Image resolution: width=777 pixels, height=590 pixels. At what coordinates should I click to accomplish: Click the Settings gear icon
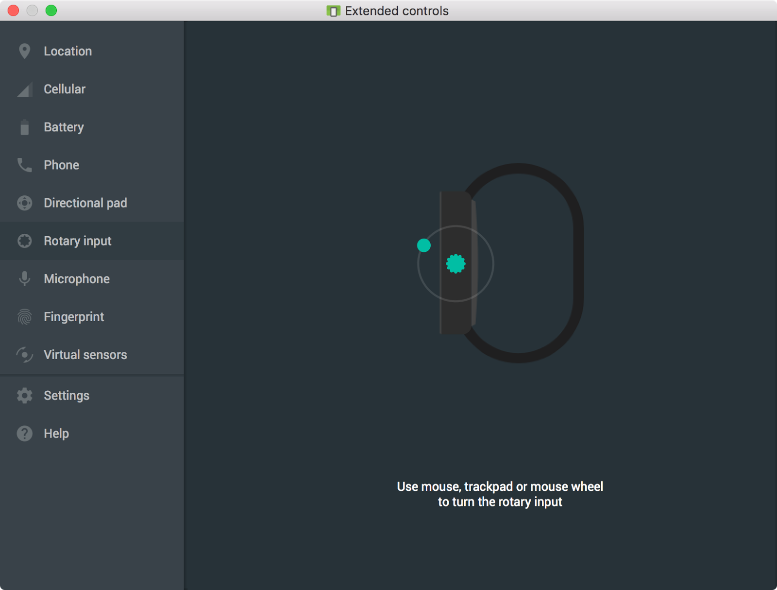[24, 396]
